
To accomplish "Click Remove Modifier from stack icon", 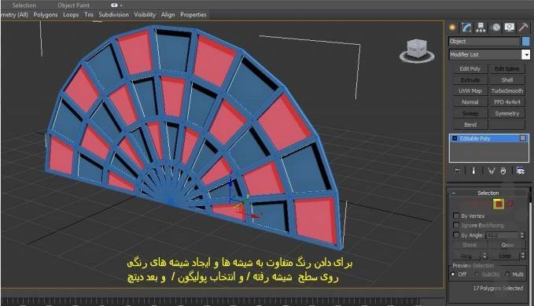I will tap(503, 171).
